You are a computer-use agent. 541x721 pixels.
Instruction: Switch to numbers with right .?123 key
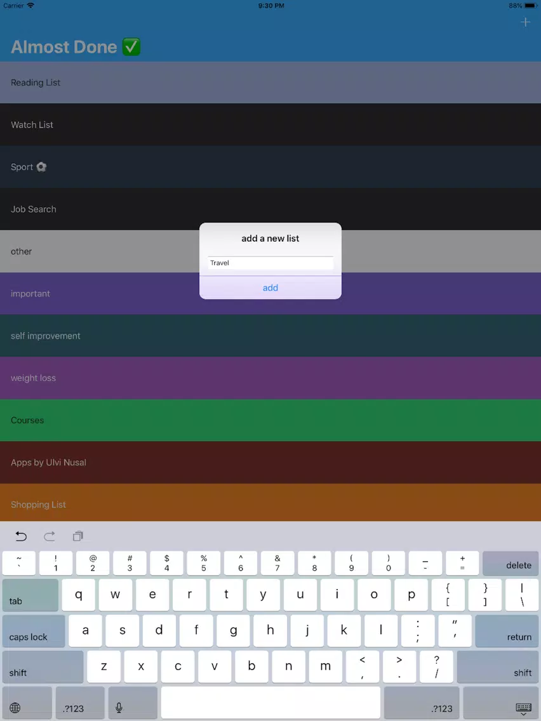[422, 703]
